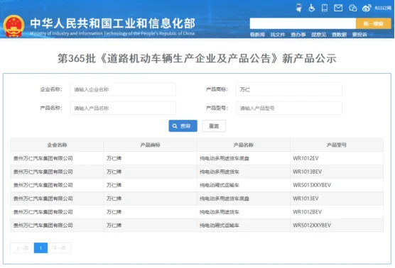
Task: Focus the header site search box
Action: [303, 23]
